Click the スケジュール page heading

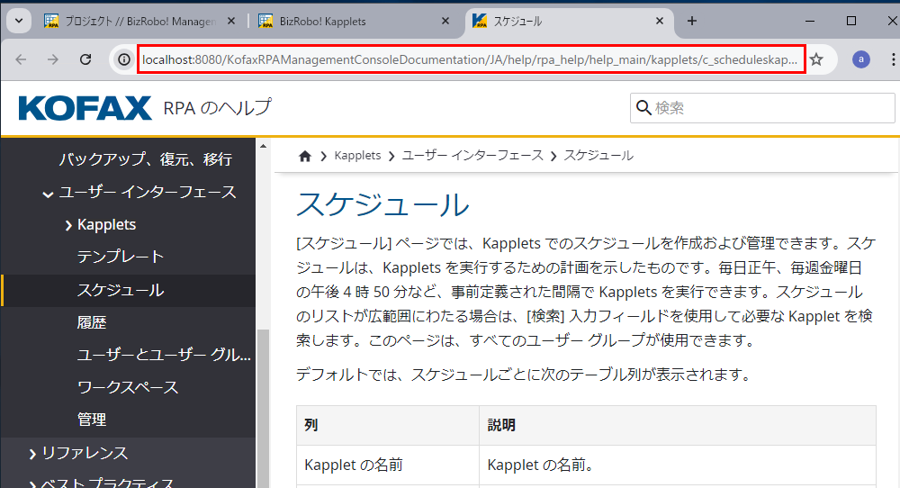[382, 203]
